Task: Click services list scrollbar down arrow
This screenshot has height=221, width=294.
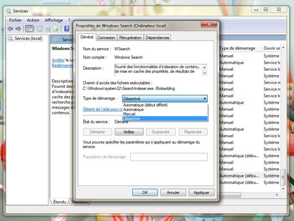Action: coord(283,189)
